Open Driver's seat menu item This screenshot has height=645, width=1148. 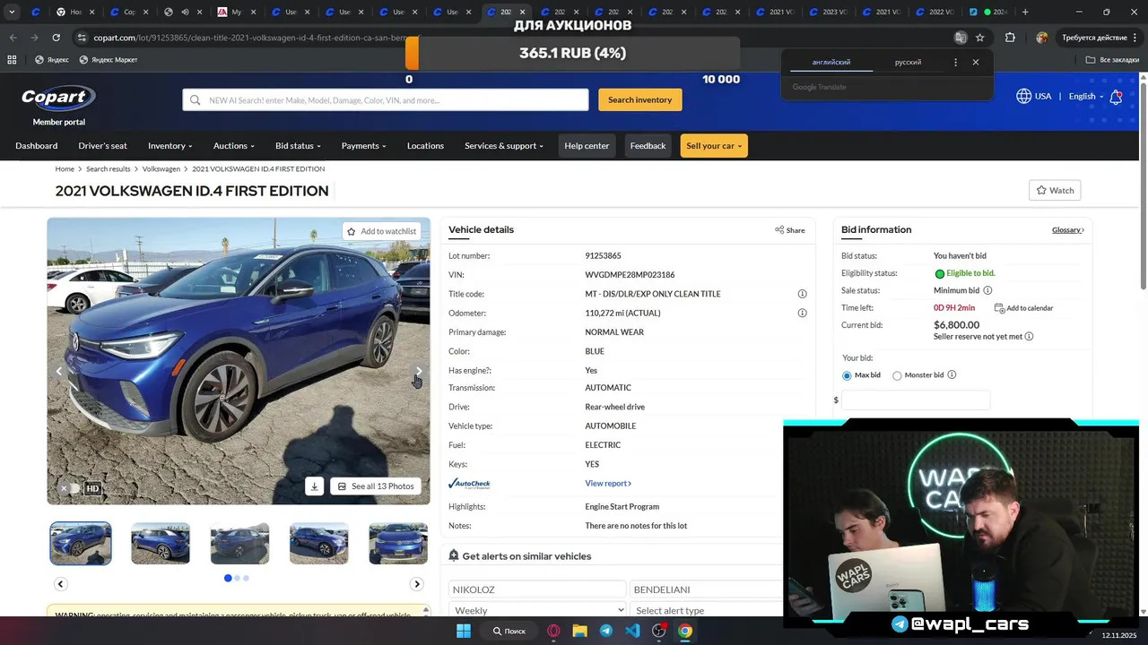[102, 146]
